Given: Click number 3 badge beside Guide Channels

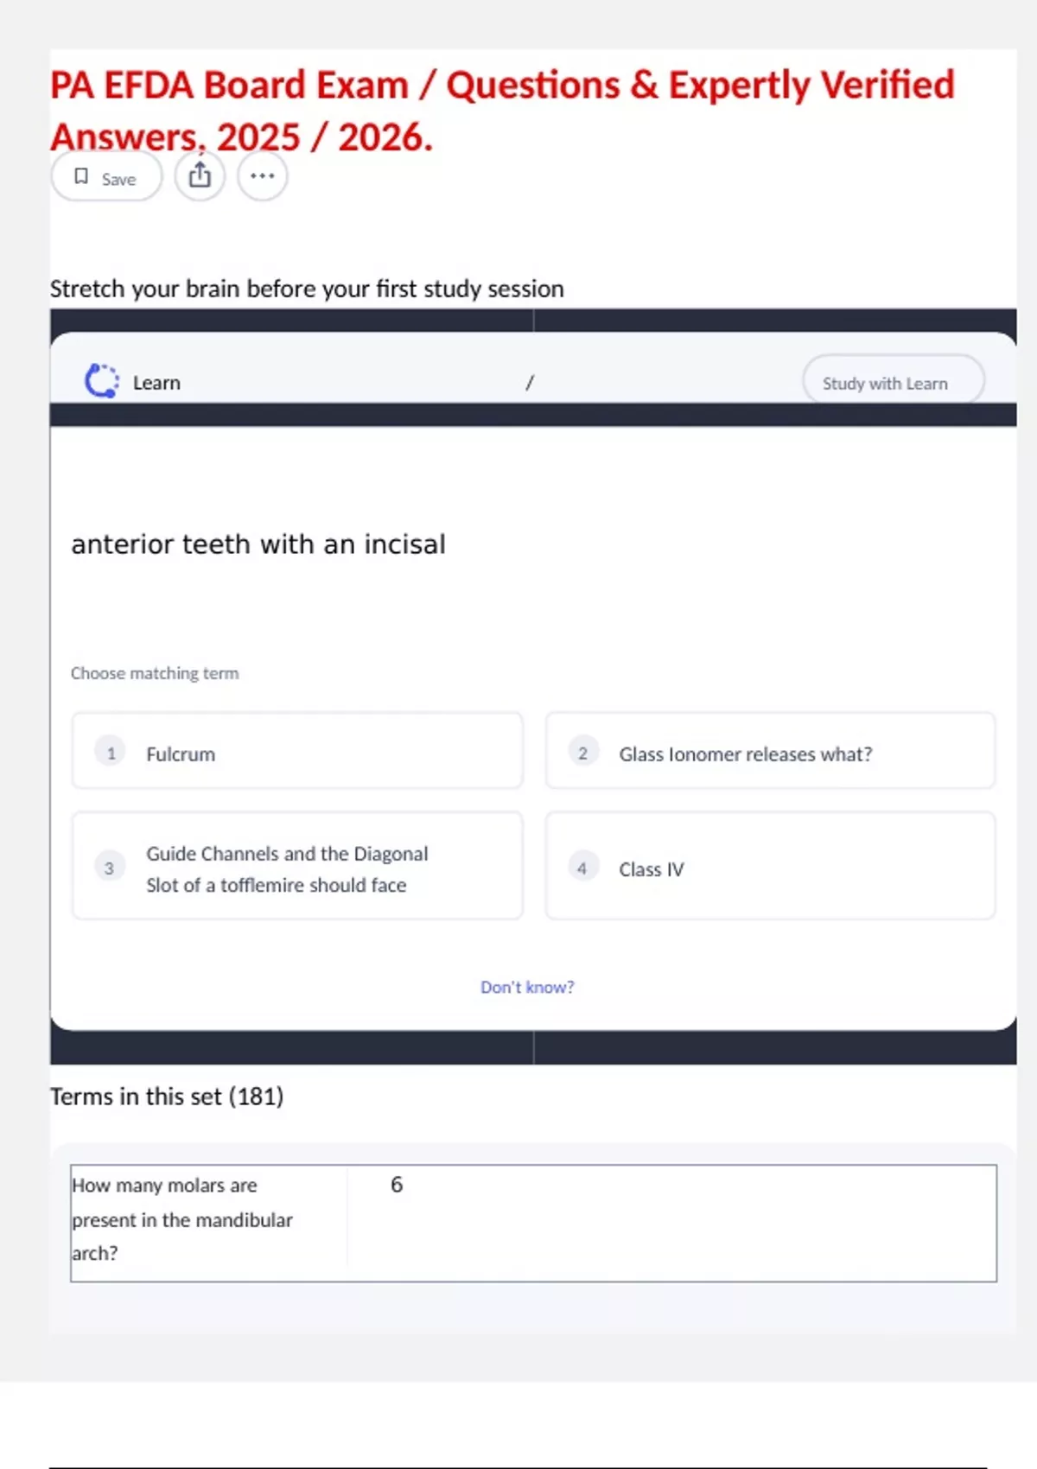Looking at the screenshot, I should (110, 868).
